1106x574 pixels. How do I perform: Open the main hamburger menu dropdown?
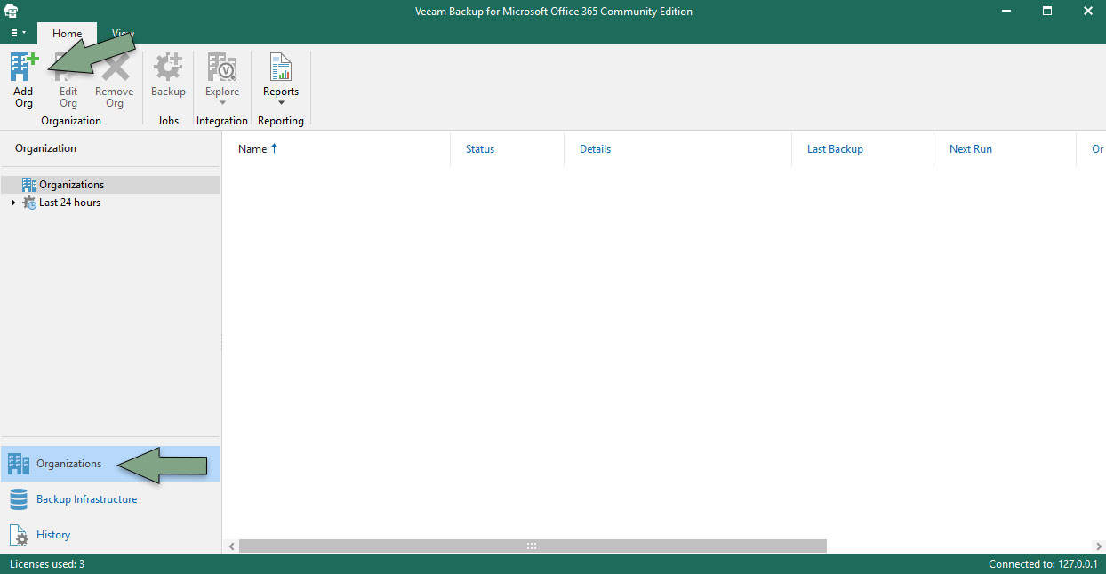click(18, 33)
